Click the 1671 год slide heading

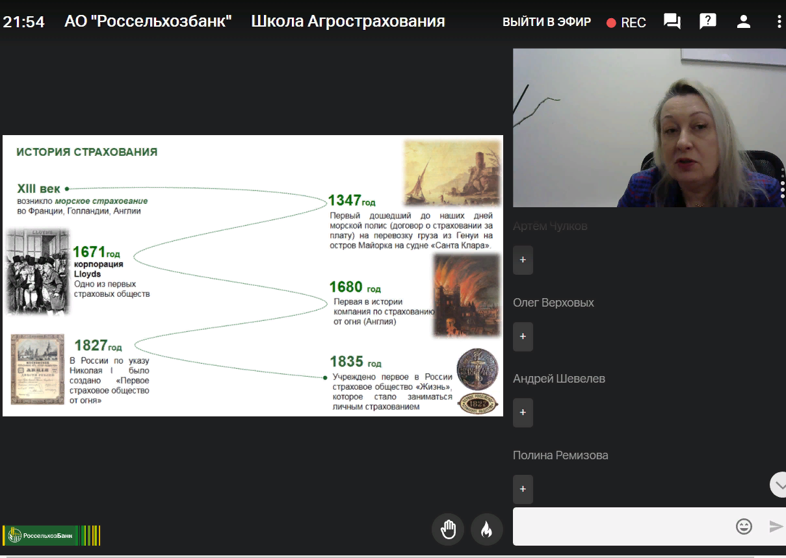click(97, 252)
